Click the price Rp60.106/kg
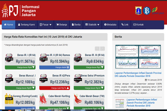Screen dimensions: 167x111 pos(94,102)
